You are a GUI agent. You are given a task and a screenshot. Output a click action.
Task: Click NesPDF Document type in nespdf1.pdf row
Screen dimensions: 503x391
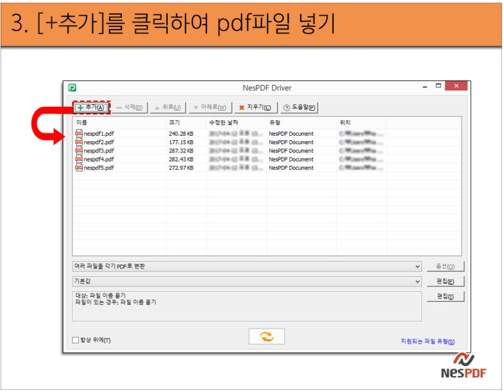pos(291,134)
